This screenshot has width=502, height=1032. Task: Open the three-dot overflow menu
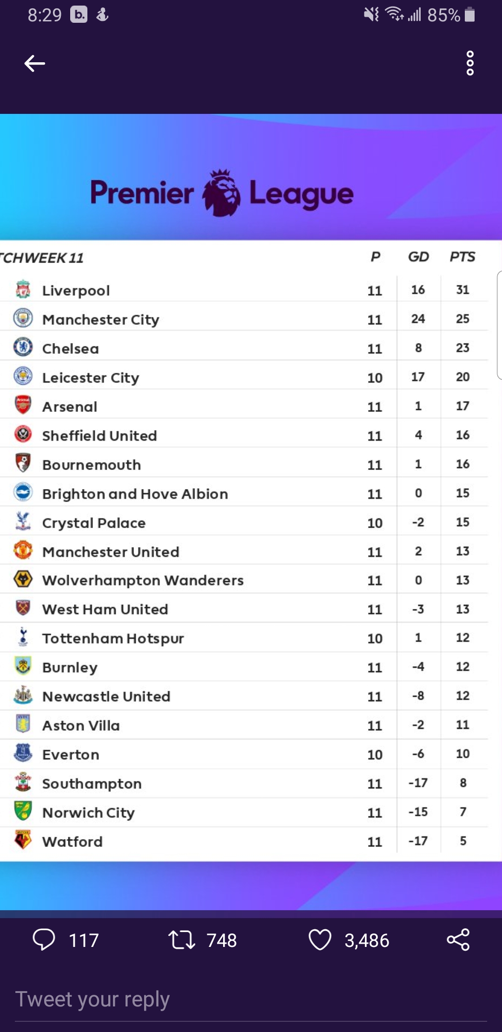[x=470, y=63]
